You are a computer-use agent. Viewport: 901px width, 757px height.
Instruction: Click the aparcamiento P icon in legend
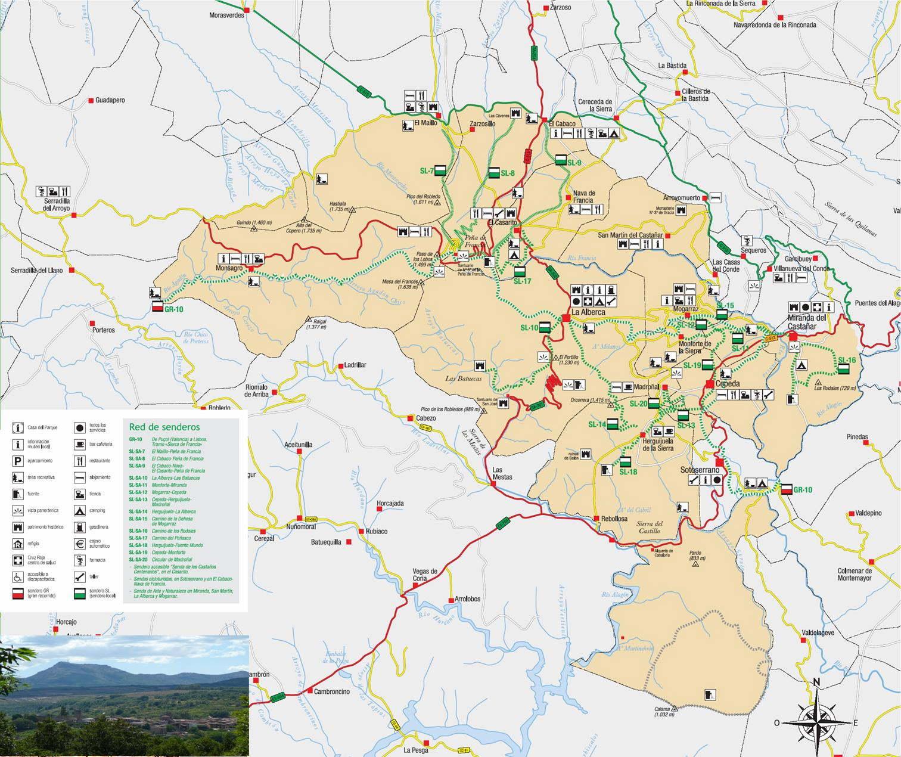[x=17, y=460]
